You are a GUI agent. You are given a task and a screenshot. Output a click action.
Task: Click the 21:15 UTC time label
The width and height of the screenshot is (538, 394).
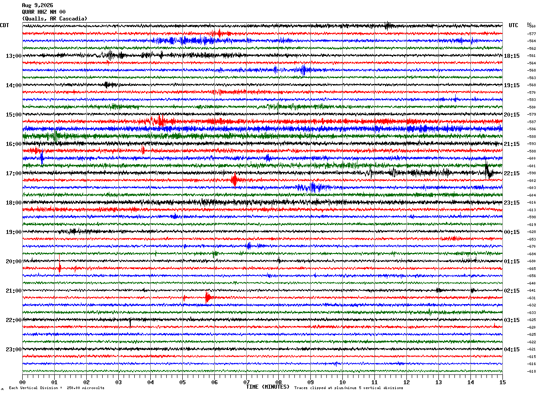[x=512, y=144]
